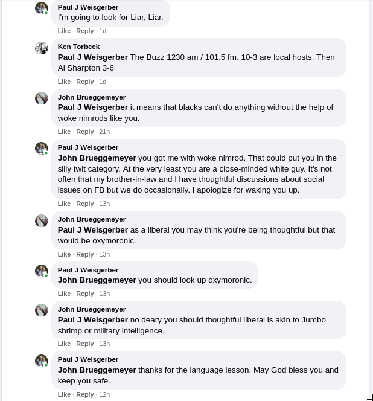Click John's avatar beside "woke nimrods" comment

pyautogui.click(x=41, y=98)
